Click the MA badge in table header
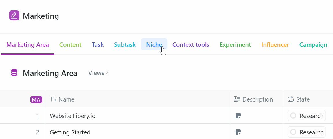Viewport: 333px width, 139px height. (36, 100)
